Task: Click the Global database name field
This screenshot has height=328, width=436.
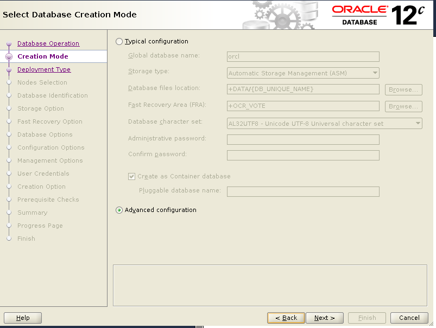Action: [x=303, y=56]
